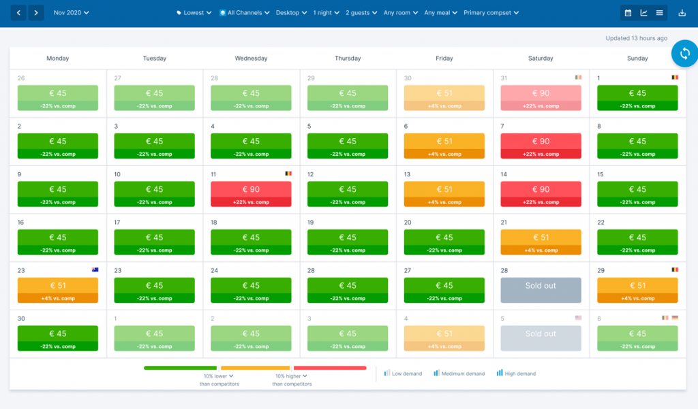Navigate to the previous month arrow
The width and height of the screenshot is (698, 409).
(17, 12)
